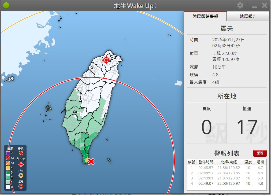Click the date text 2026年01月27日
This screenshot has width=271, height=195.
(228, 40)
